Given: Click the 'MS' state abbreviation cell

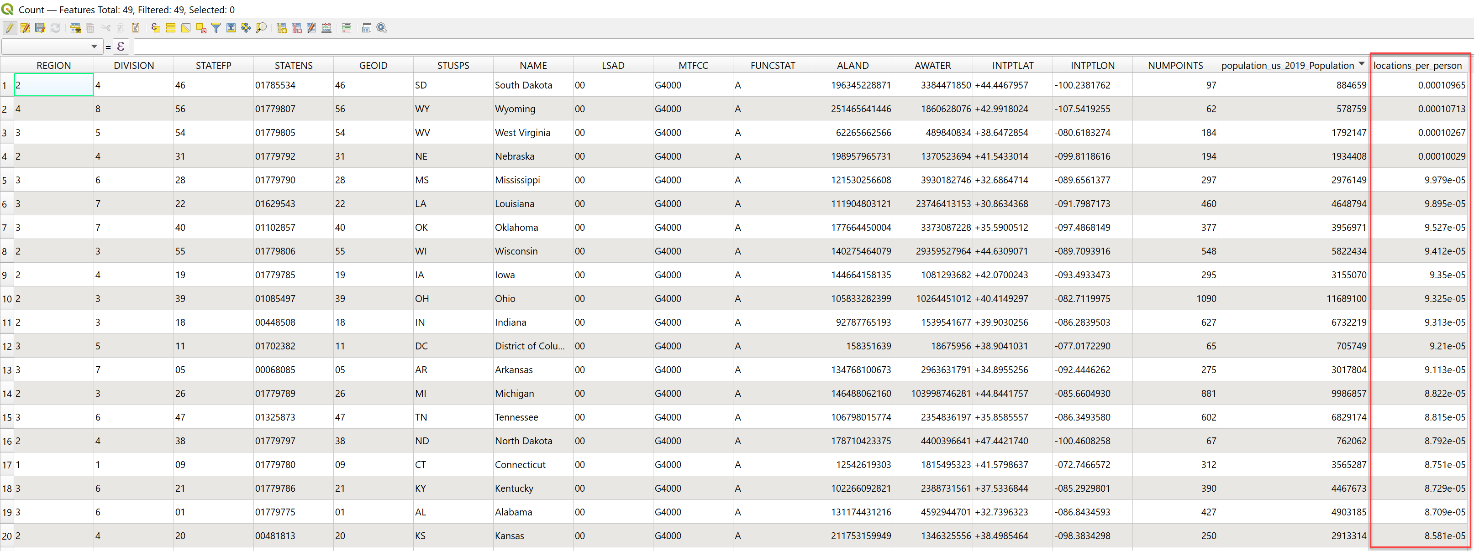Looking at the screenshot, I should click(x=453, y=180).
